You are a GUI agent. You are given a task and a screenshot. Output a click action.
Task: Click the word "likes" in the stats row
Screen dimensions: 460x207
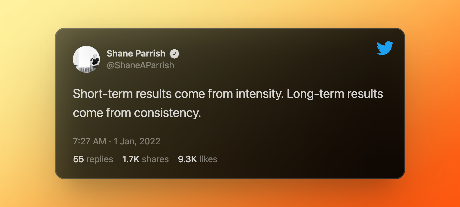208,159
